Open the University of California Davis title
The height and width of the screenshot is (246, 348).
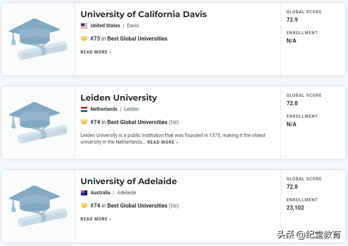tap(143, 14)
